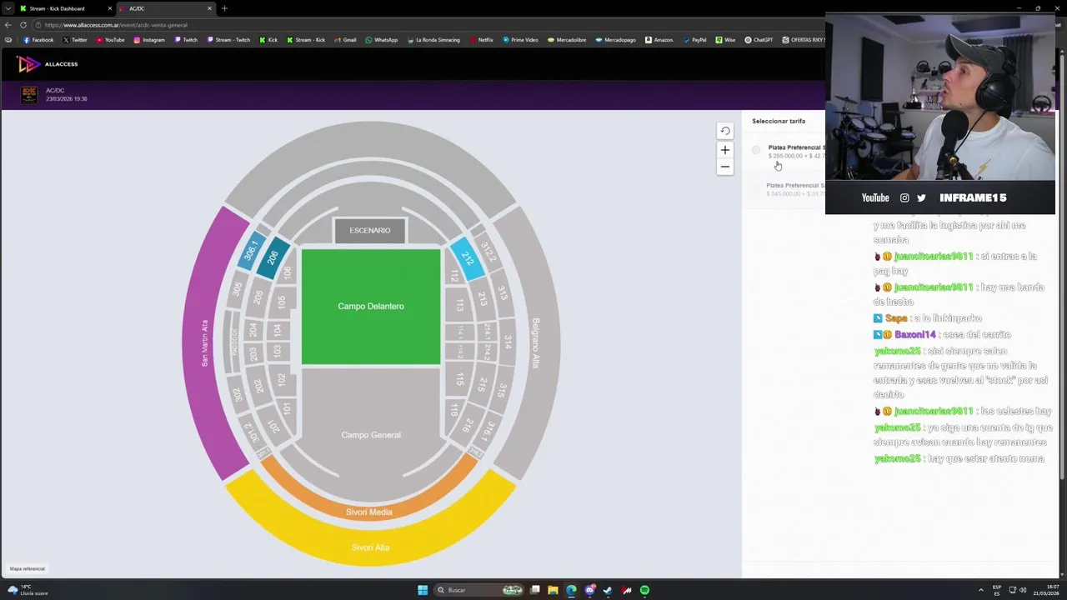Click the Belgrano Alta stand
This screenshot has height=600, width=1067.
tap(535, 343)
